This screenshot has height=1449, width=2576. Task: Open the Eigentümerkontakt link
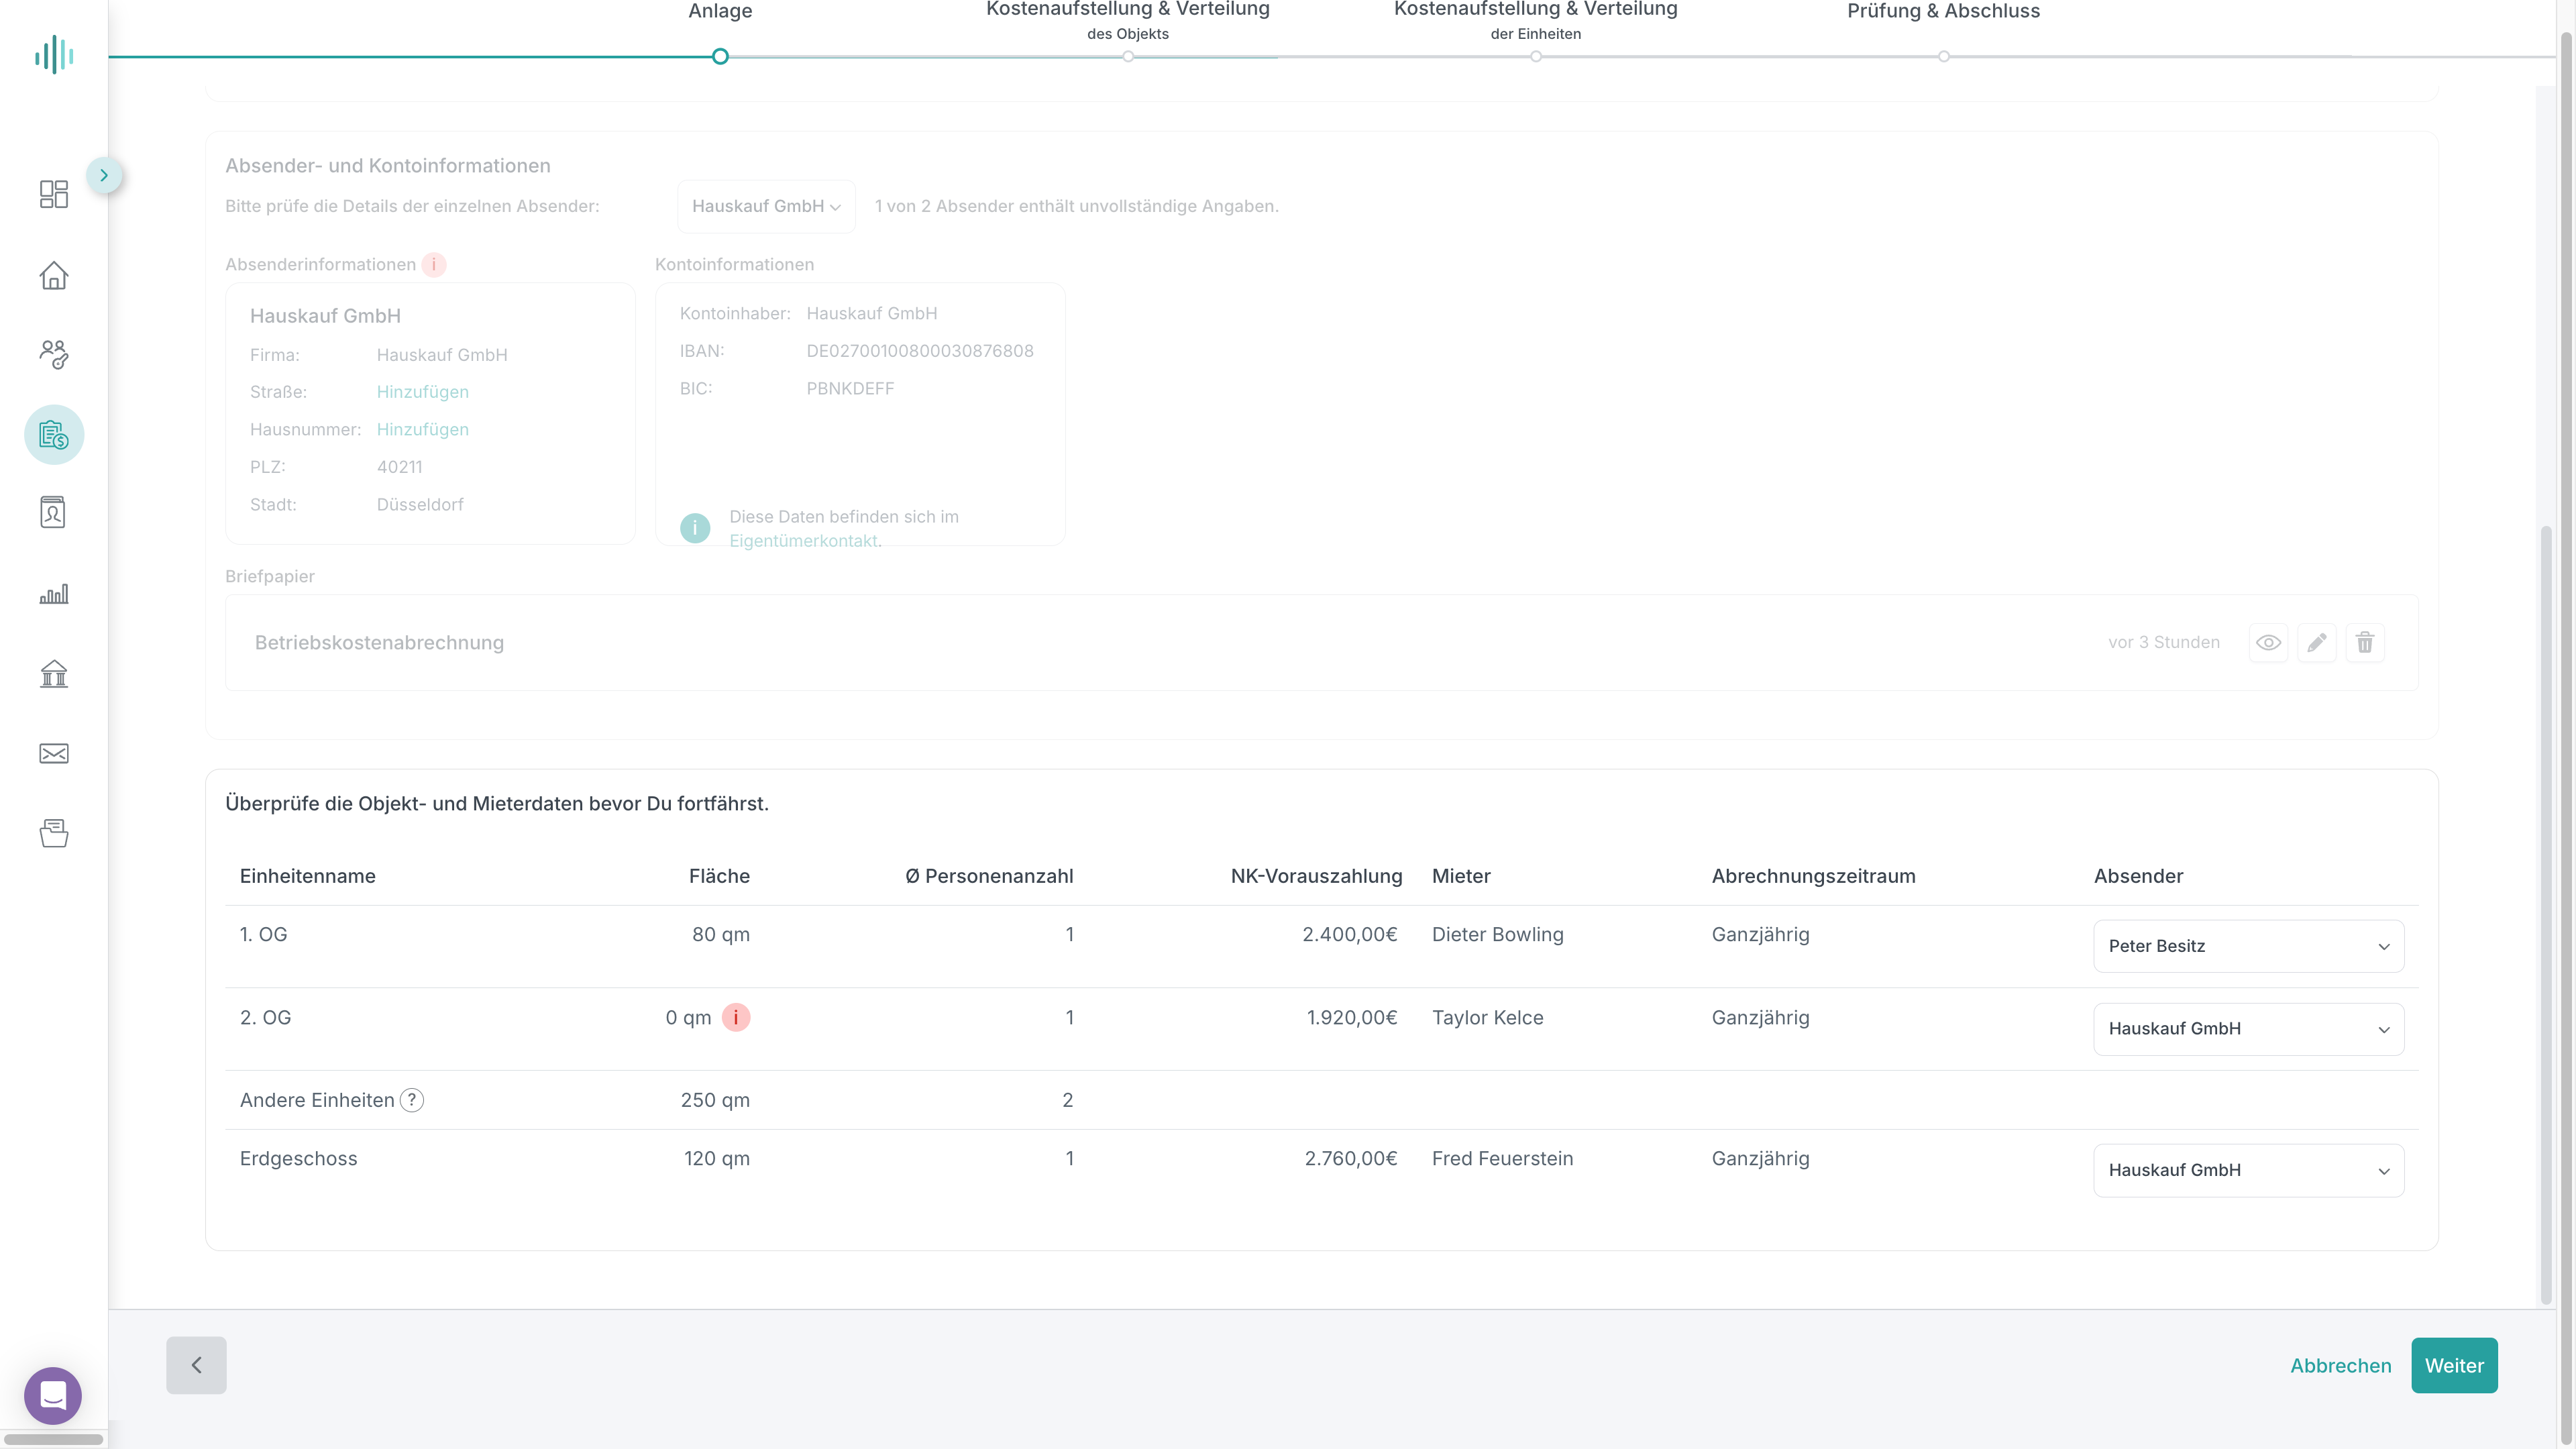pyautogui.click(x=803, y=541)
